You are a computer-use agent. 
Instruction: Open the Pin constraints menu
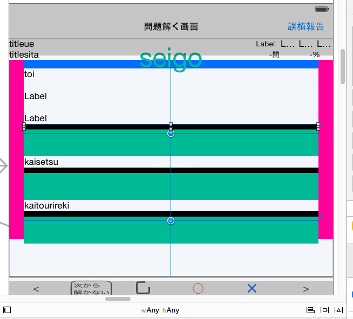pyautogui.click(x=324, y=310)
